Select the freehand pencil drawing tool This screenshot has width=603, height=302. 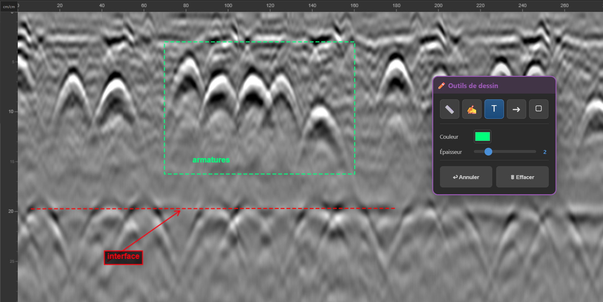(x=472, y=109)
